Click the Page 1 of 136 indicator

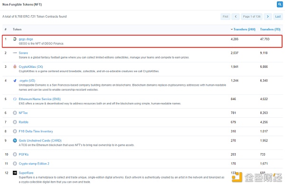coord(252,17)
